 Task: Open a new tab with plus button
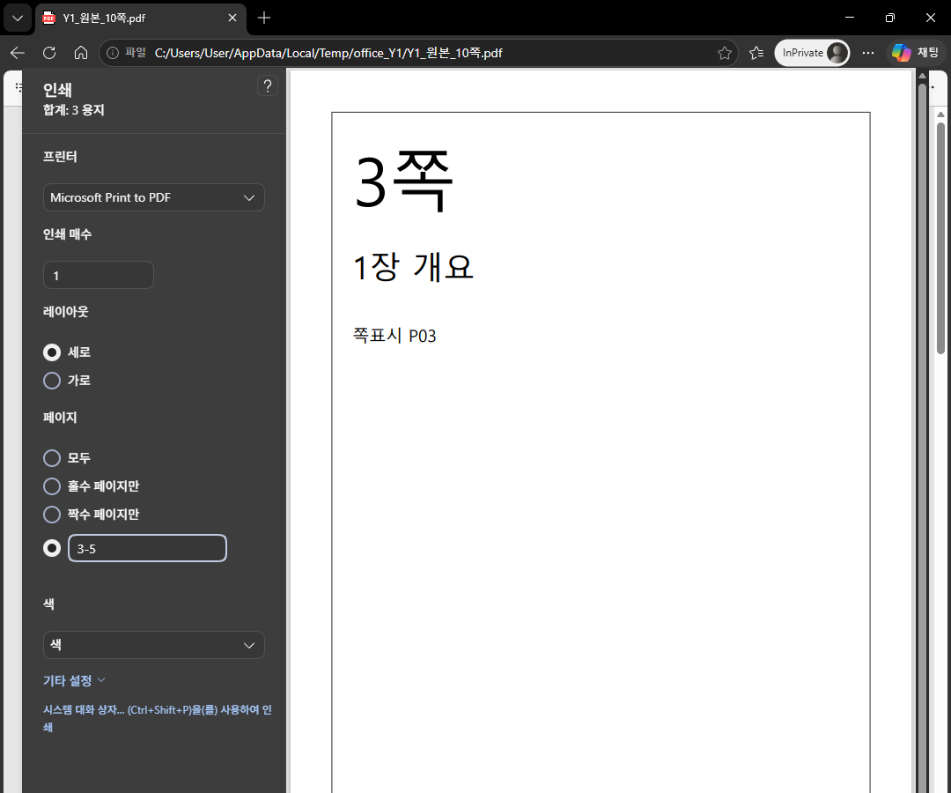click(x=264, y=19)
